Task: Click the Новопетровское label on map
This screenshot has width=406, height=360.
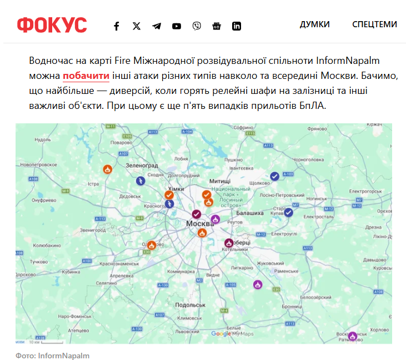Action: [x=38, y=164]
